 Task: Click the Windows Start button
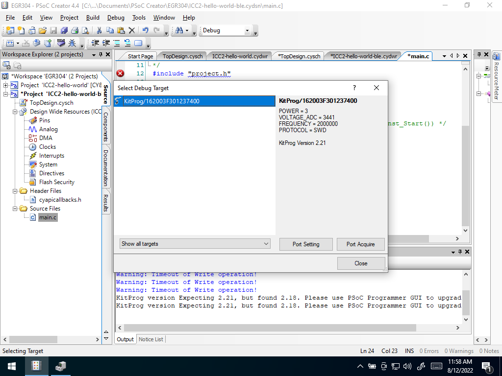pyautogui.click(x=12, y=366)
